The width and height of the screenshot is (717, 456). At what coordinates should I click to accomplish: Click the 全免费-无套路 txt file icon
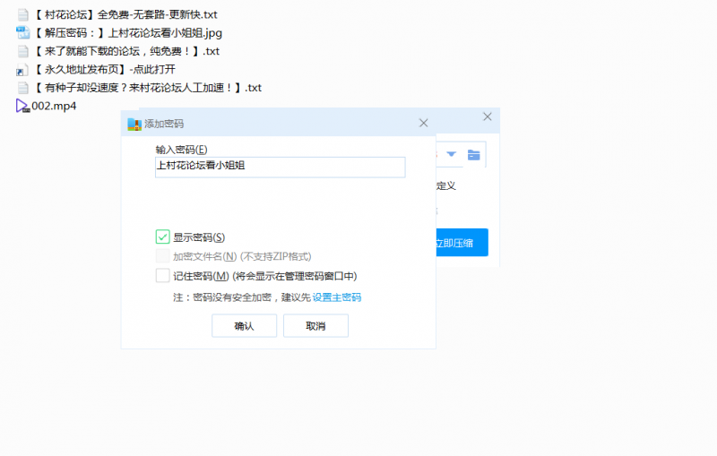[23, 15]
